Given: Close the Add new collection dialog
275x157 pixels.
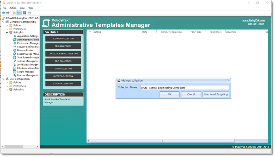Looking at the screenshot, I should click(x=228, y=80).
